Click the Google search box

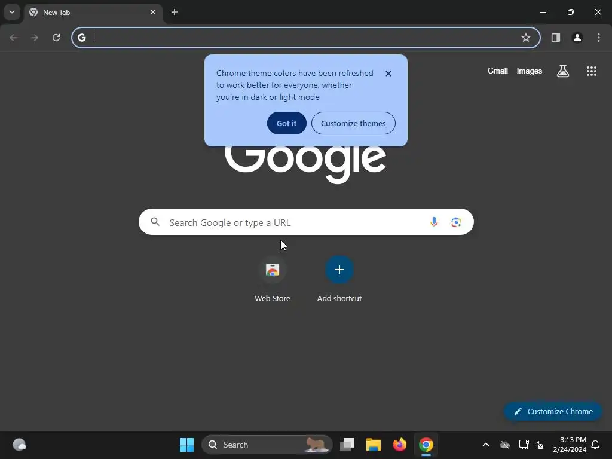coord(306,222)
